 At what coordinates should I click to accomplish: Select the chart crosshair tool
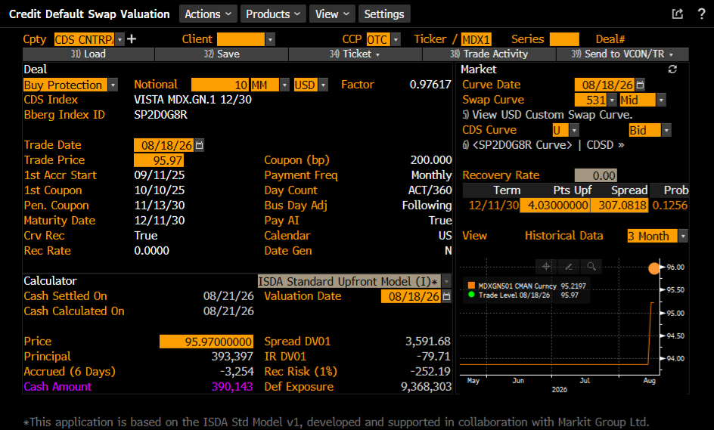click(546, 267)
